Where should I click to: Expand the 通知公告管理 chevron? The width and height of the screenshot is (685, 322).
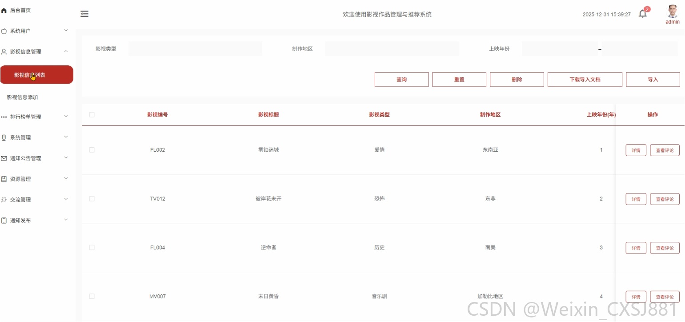click(66, 158)
